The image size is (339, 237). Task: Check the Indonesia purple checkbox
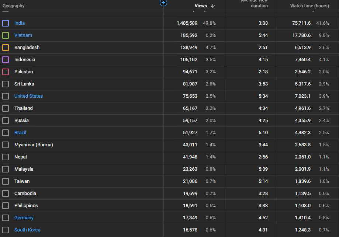6,60
